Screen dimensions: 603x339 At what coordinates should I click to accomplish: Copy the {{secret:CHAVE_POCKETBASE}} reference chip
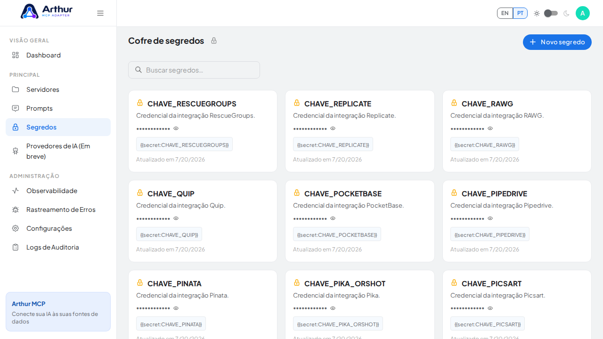(337, 234)
